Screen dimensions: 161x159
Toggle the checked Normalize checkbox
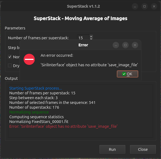pyautogui.click(x=10, y=57)
